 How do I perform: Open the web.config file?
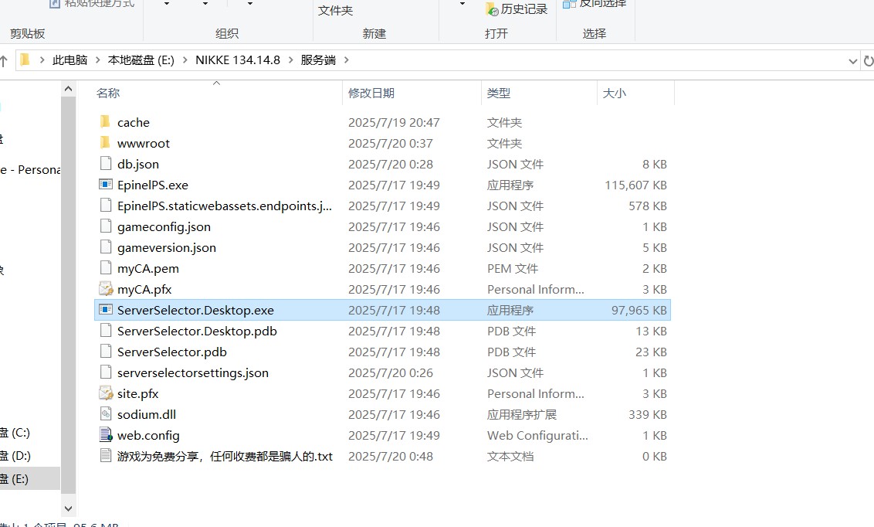pos(148,435)
